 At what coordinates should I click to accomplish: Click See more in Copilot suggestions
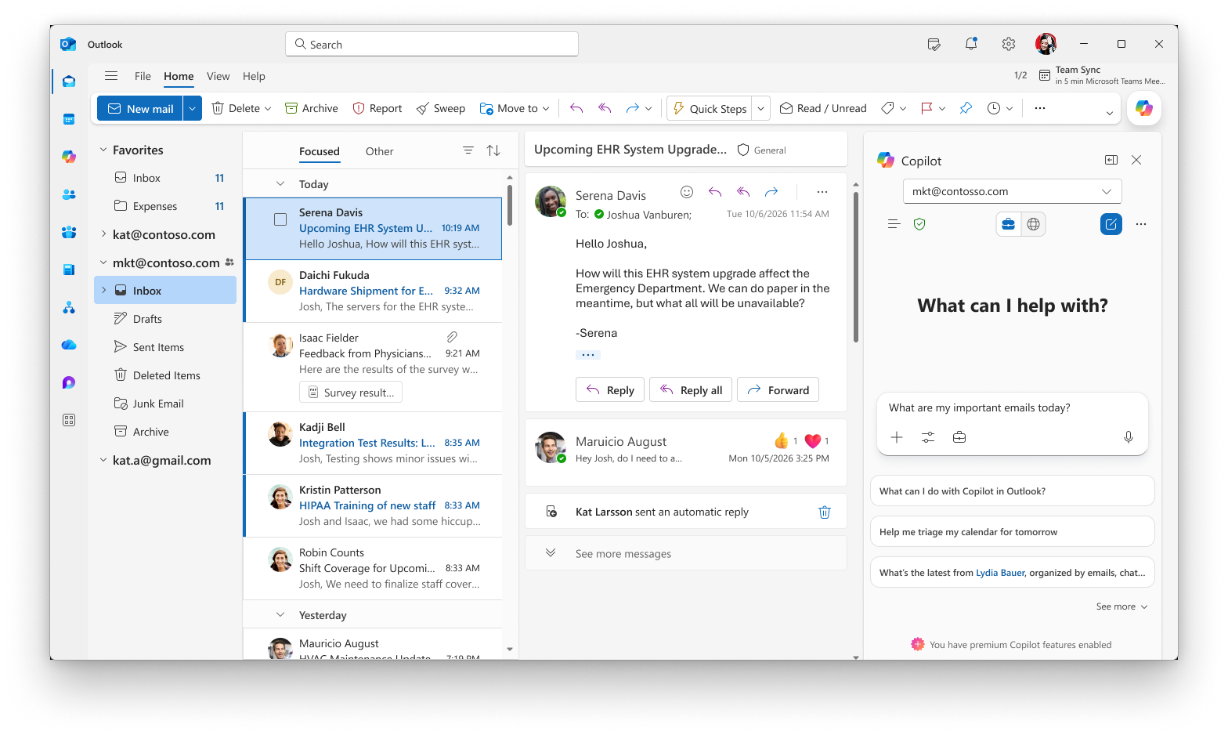(1121, 606)
